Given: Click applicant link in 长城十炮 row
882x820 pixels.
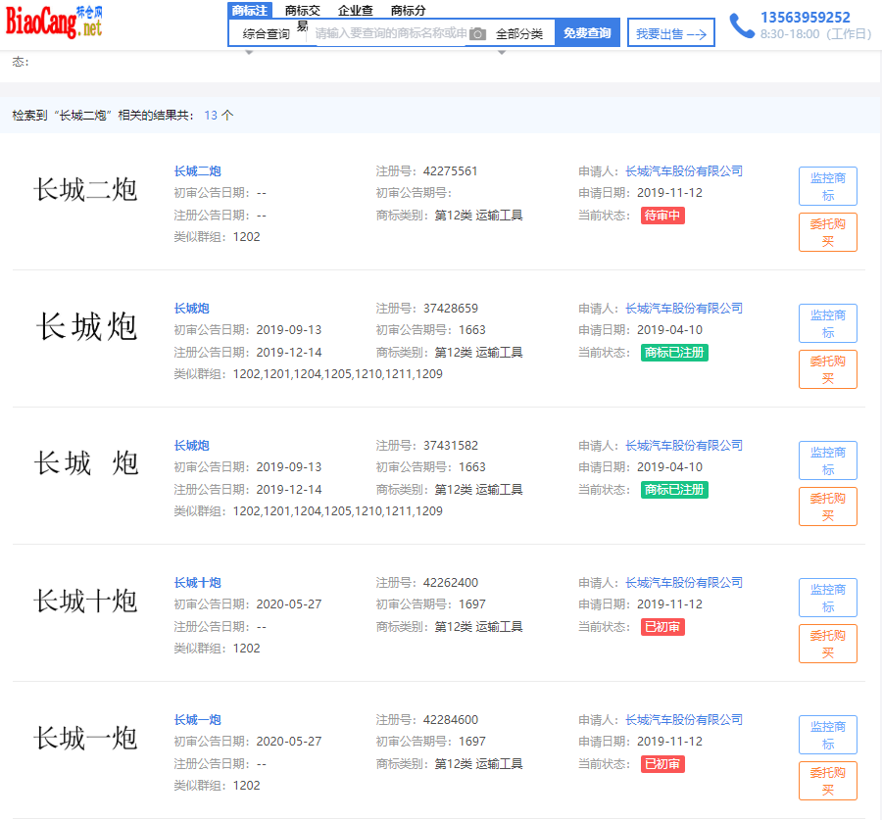Looking at the screenshot, I should 684,583.
